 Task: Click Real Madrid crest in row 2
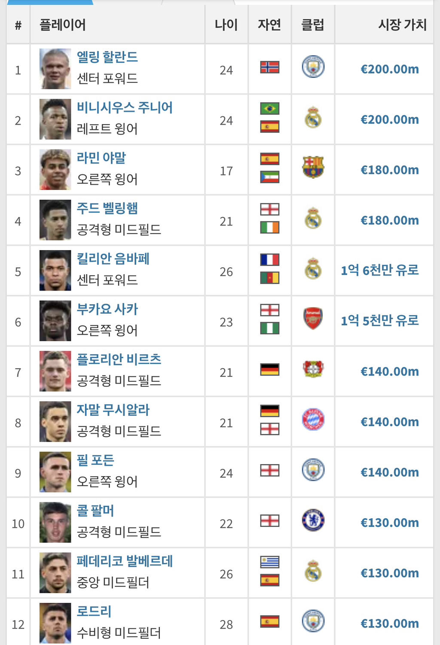click(313, 117)
